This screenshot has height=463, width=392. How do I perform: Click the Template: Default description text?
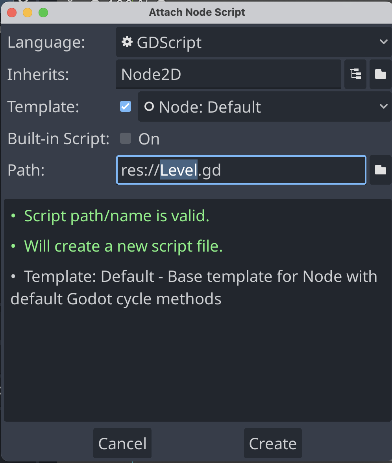click(x=194, y=287)
